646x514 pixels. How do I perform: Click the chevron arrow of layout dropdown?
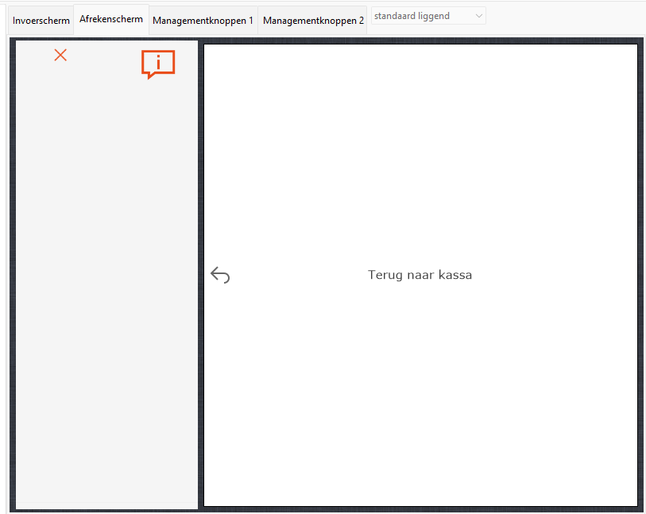click(x=478, y=16)
